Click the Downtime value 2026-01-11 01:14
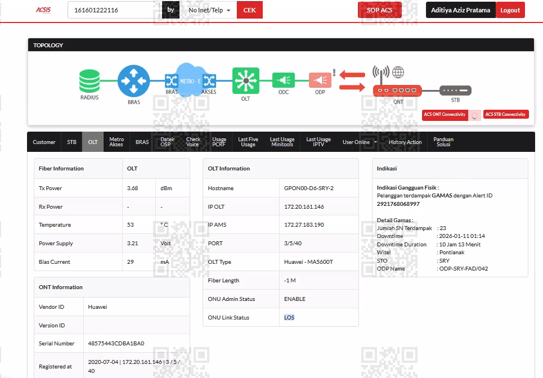The image size is (543, 378). 462,236
